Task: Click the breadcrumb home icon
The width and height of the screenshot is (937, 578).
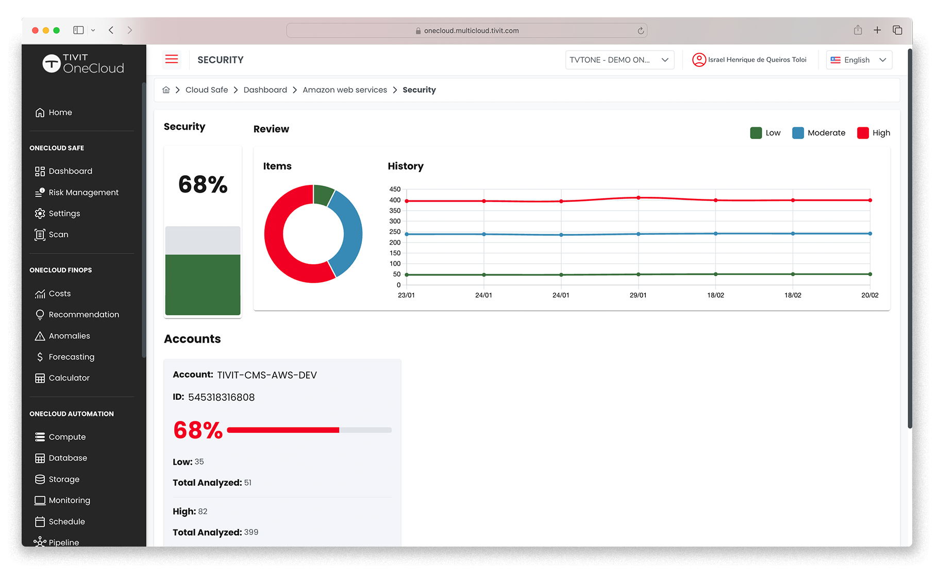Action: click(x=166, y=90)
